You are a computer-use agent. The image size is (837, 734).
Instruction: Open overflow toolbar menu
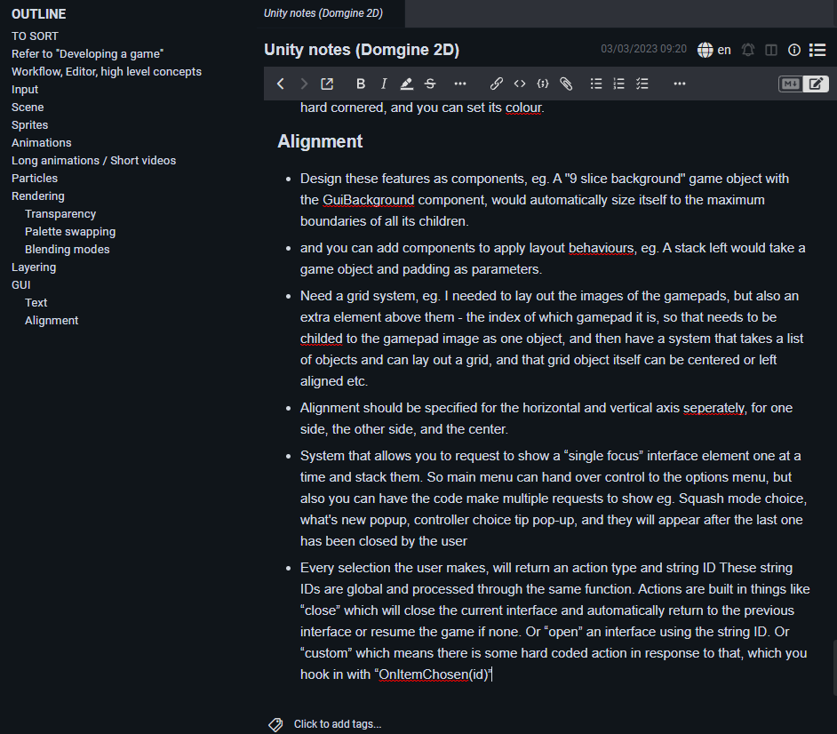679,84
